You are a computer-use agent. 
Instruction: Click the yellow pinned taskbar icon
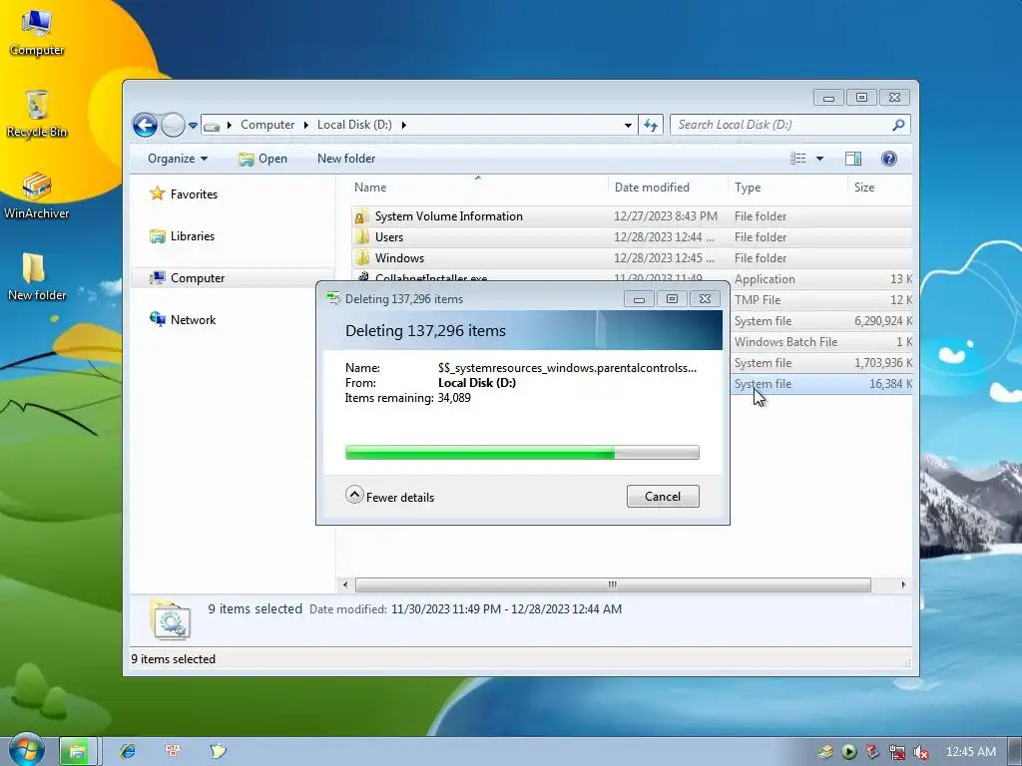[219, 751]
